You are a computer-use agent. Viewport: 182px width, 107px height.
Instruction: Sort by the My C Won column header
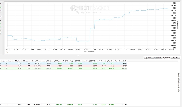[56, 61]
